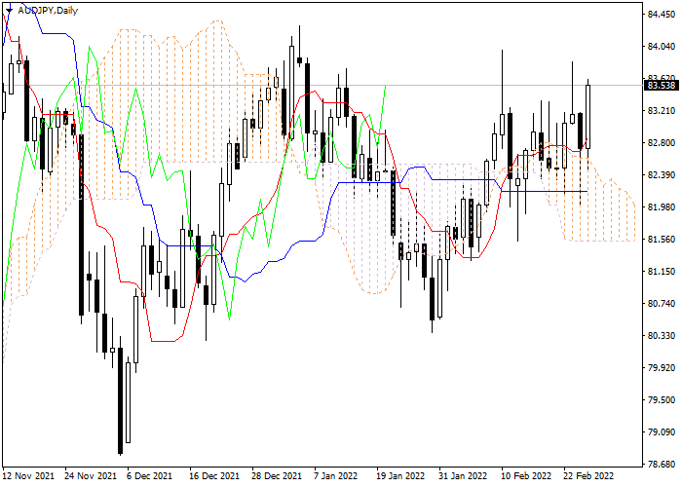
Task: Click the 10 Feb 2022 date label
Action: 526,475
